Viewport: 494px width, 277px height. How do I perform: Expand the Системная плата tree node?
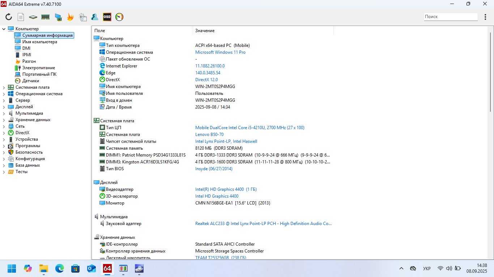[x=4, y=87]
